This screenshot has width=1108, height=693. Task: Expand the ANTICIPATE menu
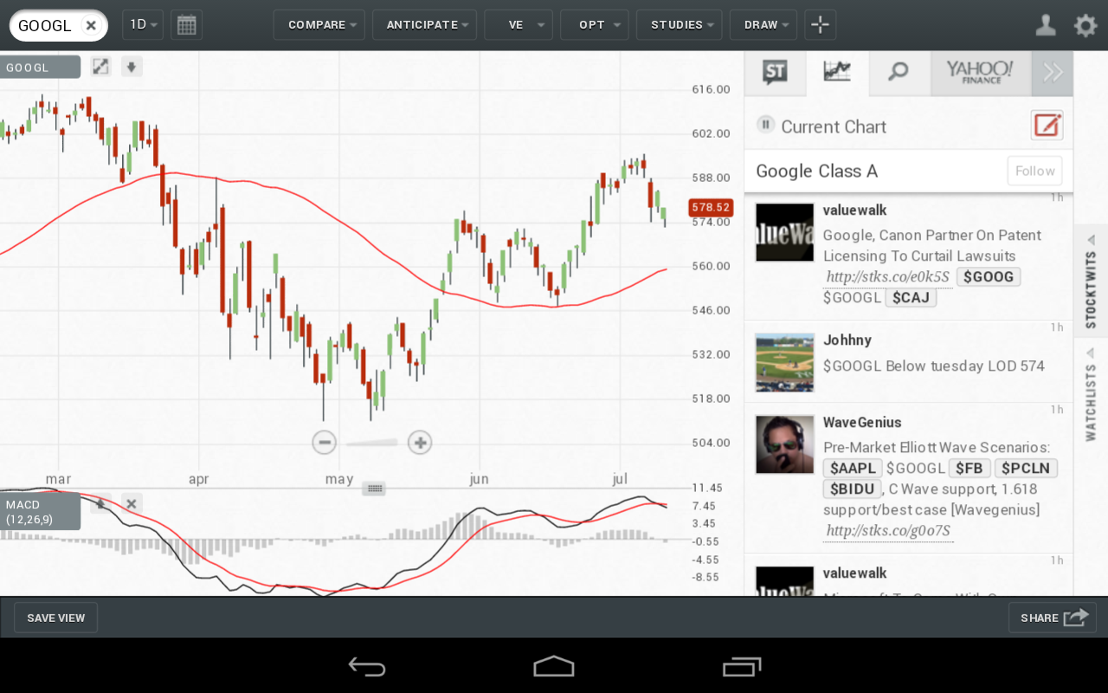425,25
